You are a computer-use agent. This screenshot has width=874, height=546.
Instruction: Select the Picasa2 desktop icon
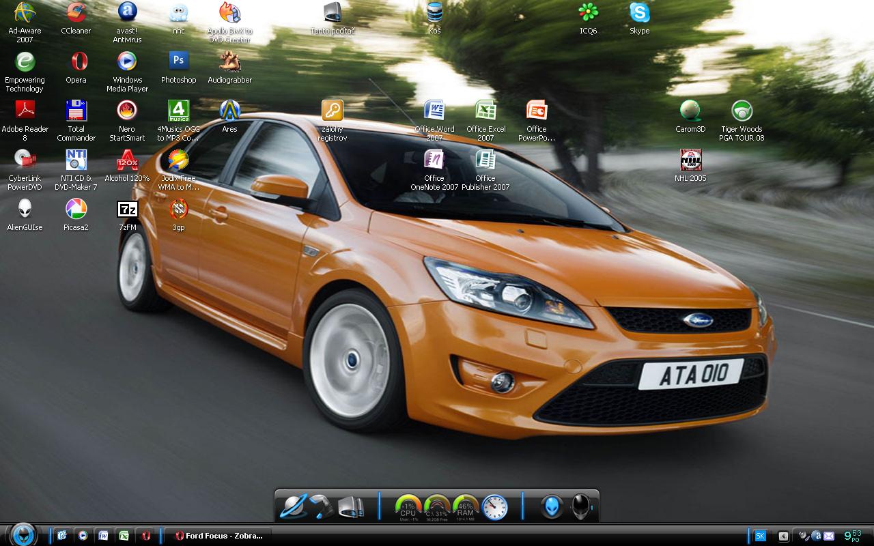click(76, 209)
